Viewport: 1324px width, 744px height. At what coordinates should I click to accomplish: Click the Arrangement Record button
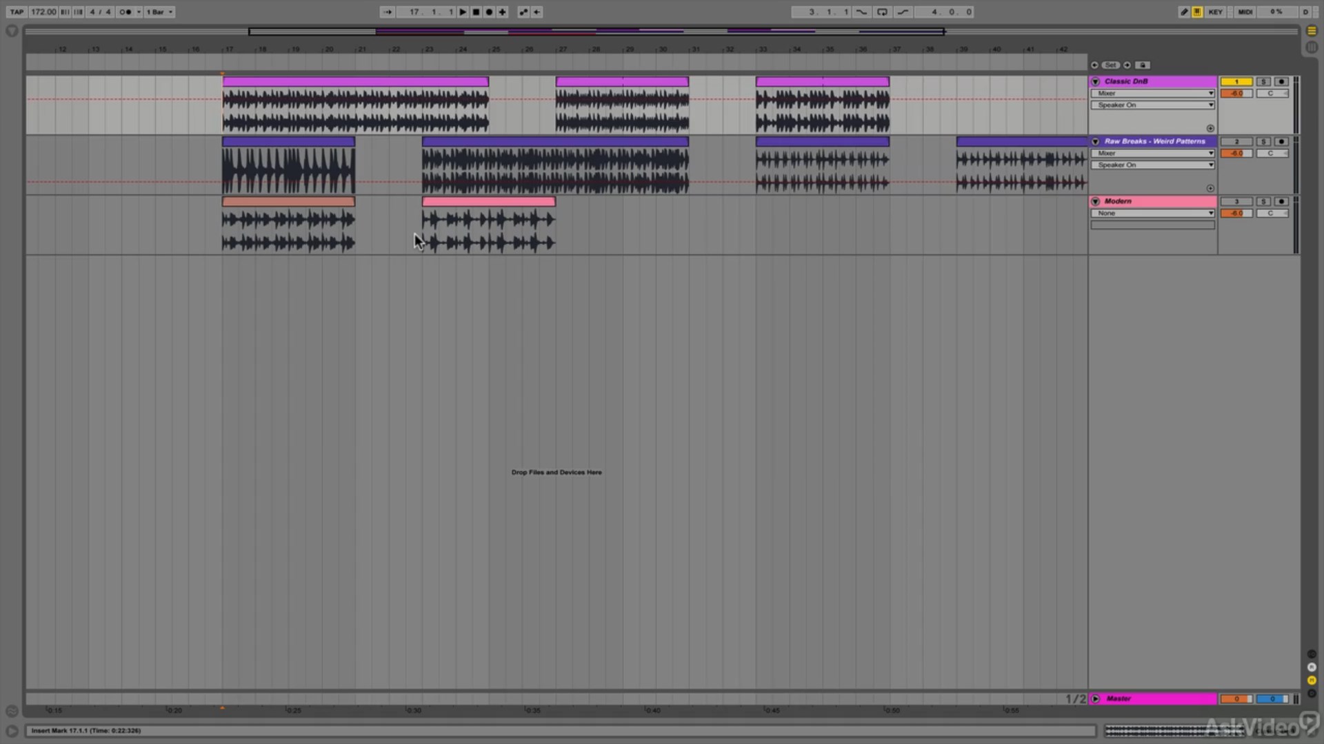click(489, 12)
